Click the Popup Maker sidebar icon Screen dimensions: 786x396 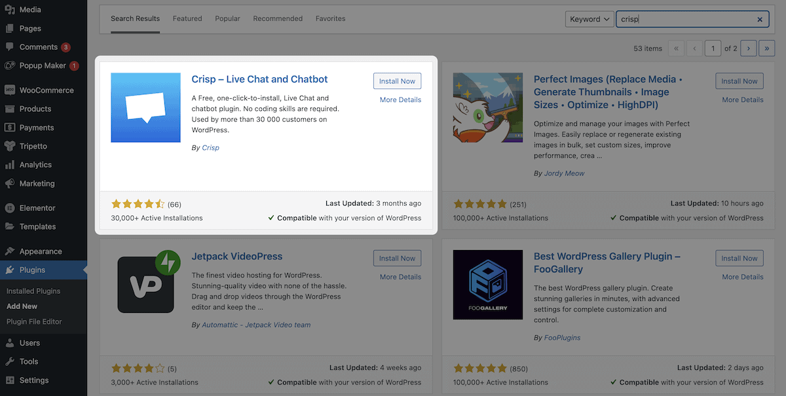[10, 65]
